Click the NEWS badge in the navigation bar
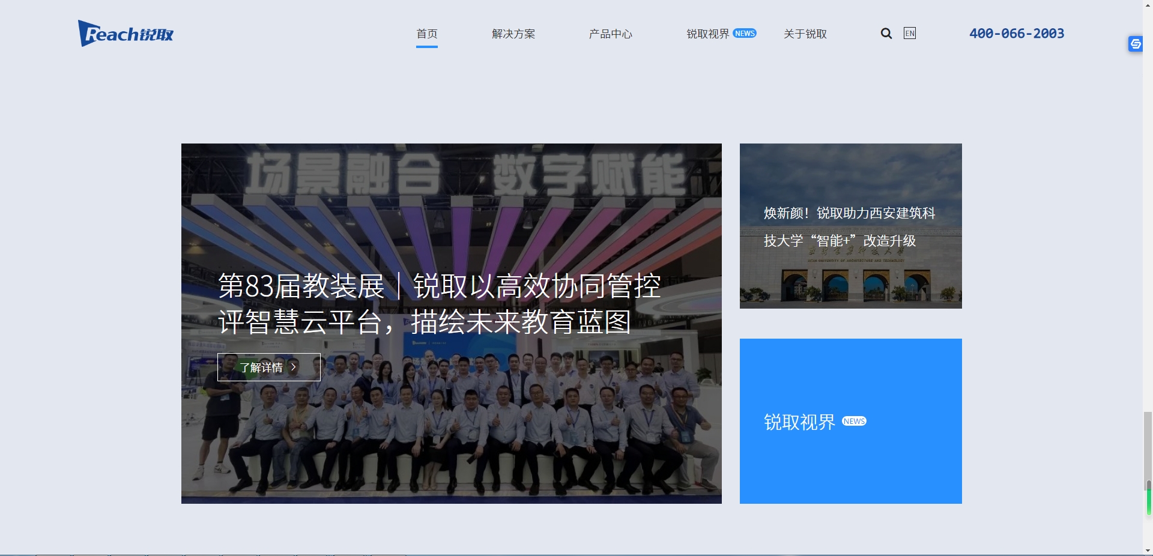The width and height of the screenshot is (1153, 556). click(745, 34)
